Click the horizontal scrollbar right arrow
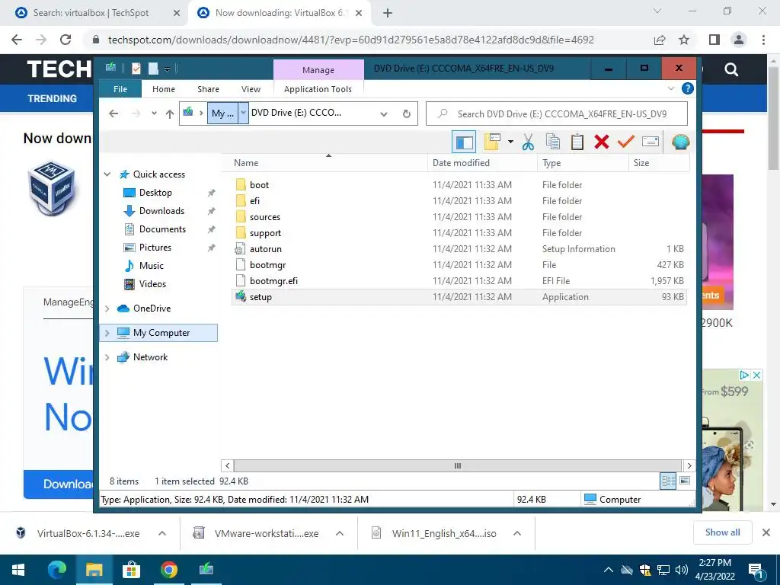Image resolution: width=780 pixels, height=585 pixels. pos(689,465)
